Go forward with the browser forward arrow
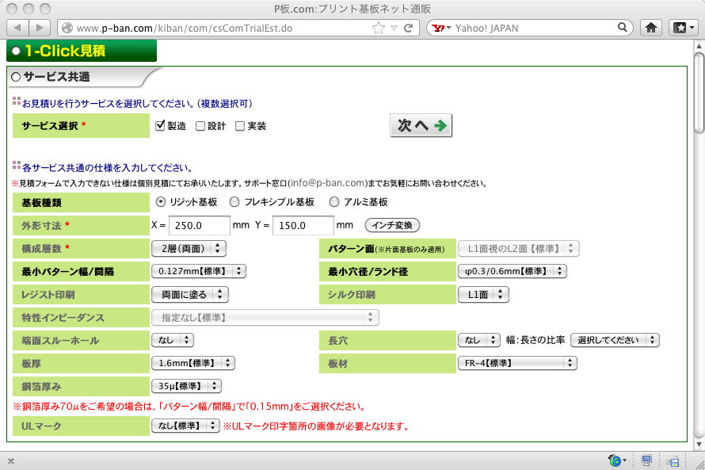The height and width of the screenshot is (470, 705). pos(40,28)
